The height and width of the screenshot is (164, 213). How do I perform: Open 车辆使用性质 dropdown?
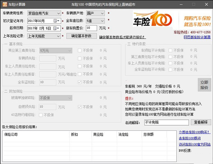44,13
